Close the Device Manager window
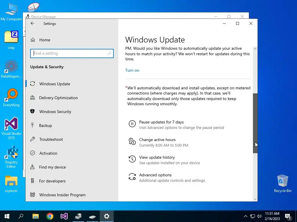 [242, 16]
